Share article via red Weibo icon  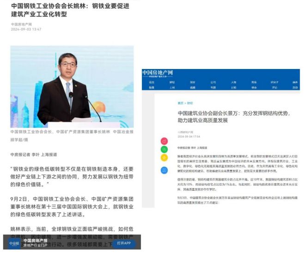(165, 141)
